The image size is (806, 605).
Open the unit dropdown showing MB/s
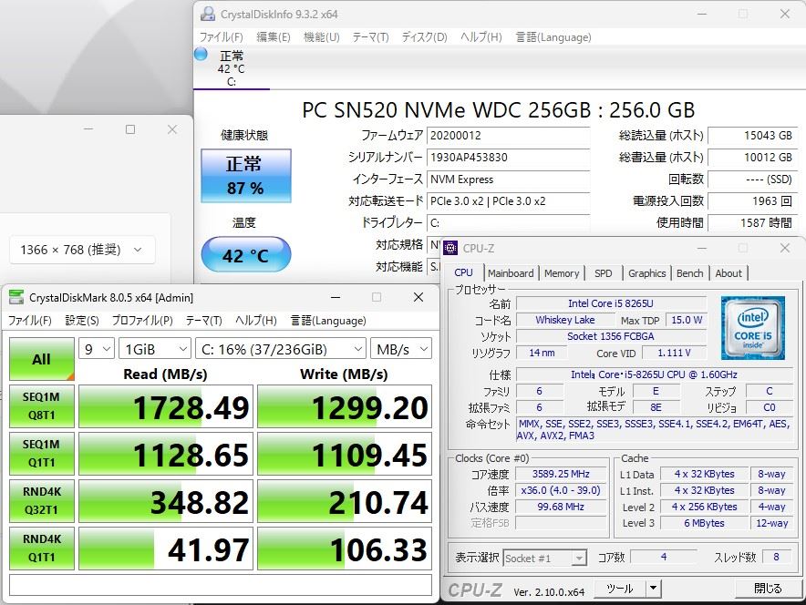coord(401,350)
